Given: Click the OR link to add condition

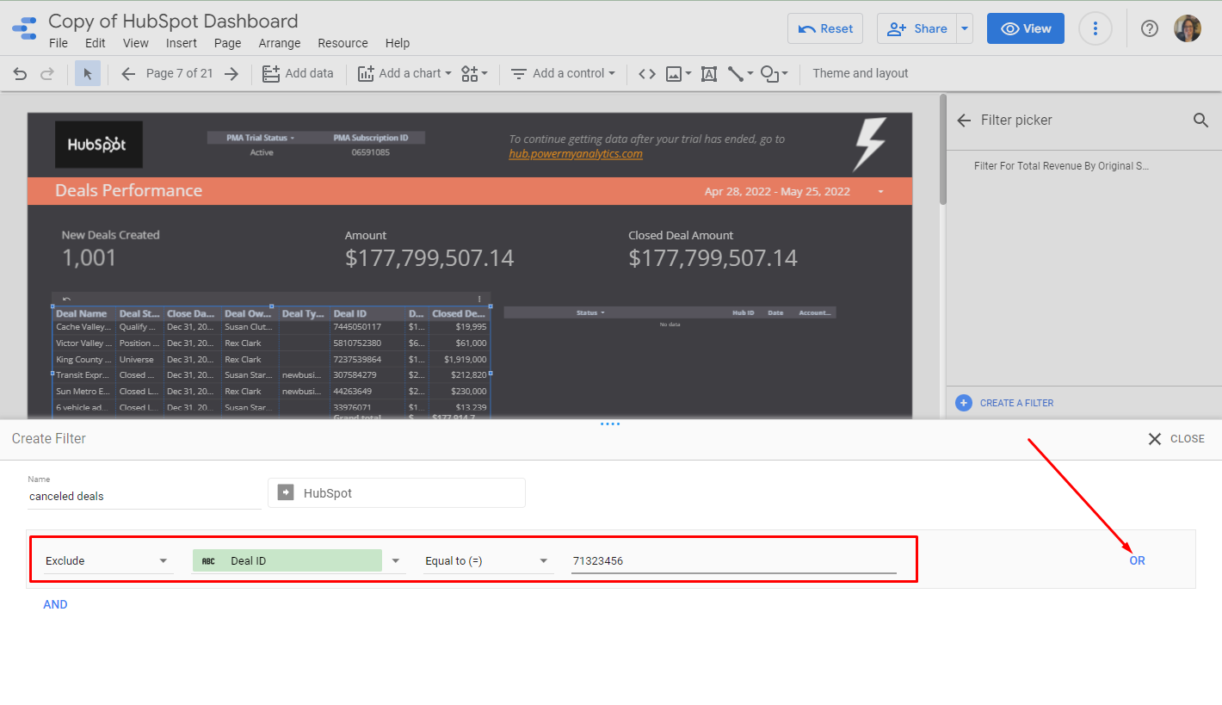Looking at the screenshot, I should pos(1137,560).
